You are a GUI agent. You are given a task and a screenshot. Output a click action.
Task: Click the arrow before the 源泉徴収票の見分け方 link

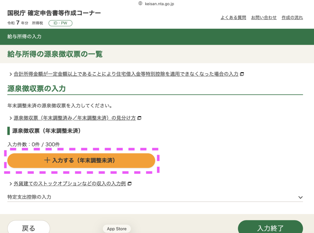(11, 118)
